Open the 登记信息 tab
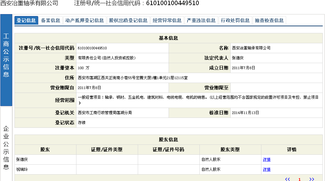This screenshot has height=181, width=325. coord(26,21)
